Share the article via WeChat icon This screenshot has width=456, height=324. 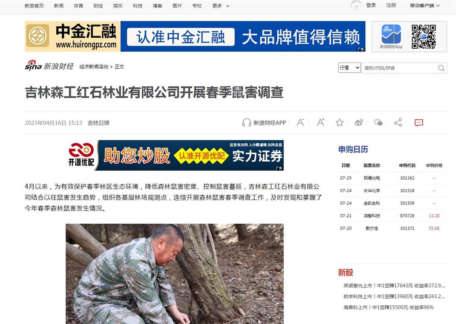click(378, 123)
